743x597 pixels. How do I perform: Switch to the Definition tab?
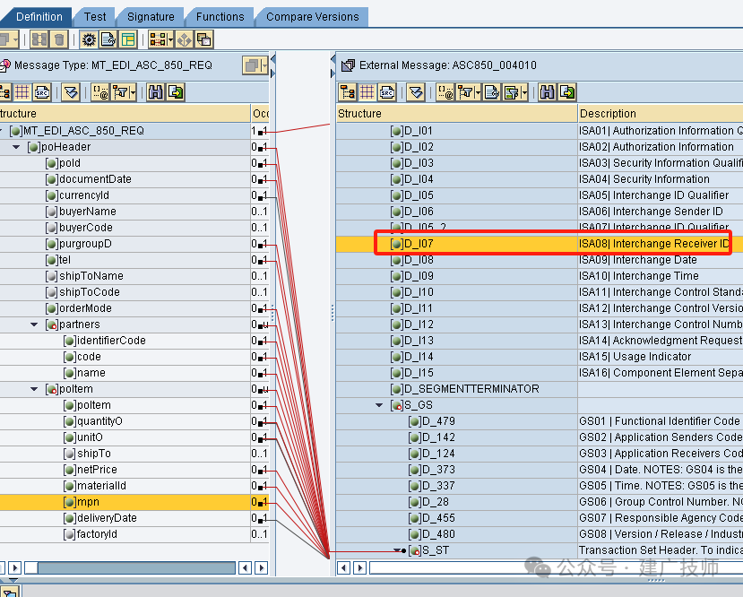[x=39, y=17]
